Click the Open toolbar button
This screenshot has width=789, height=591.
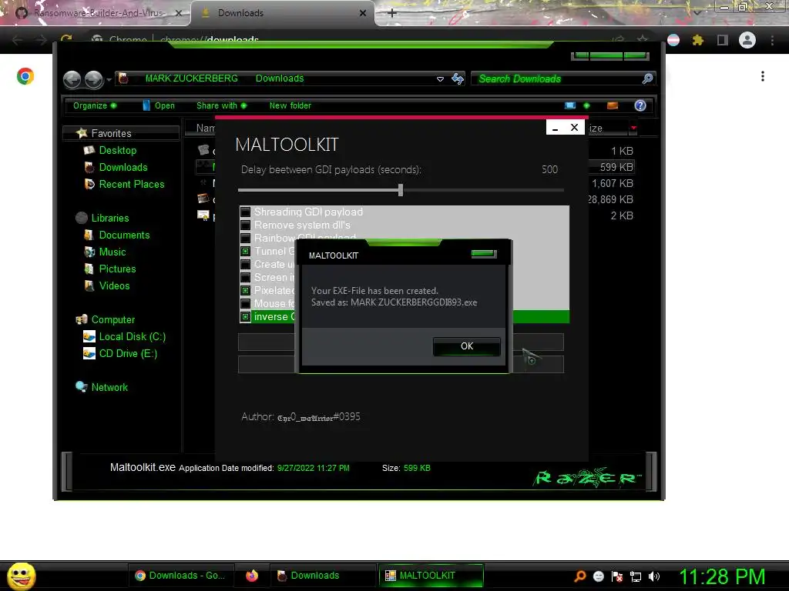click(x=159, y=105)
